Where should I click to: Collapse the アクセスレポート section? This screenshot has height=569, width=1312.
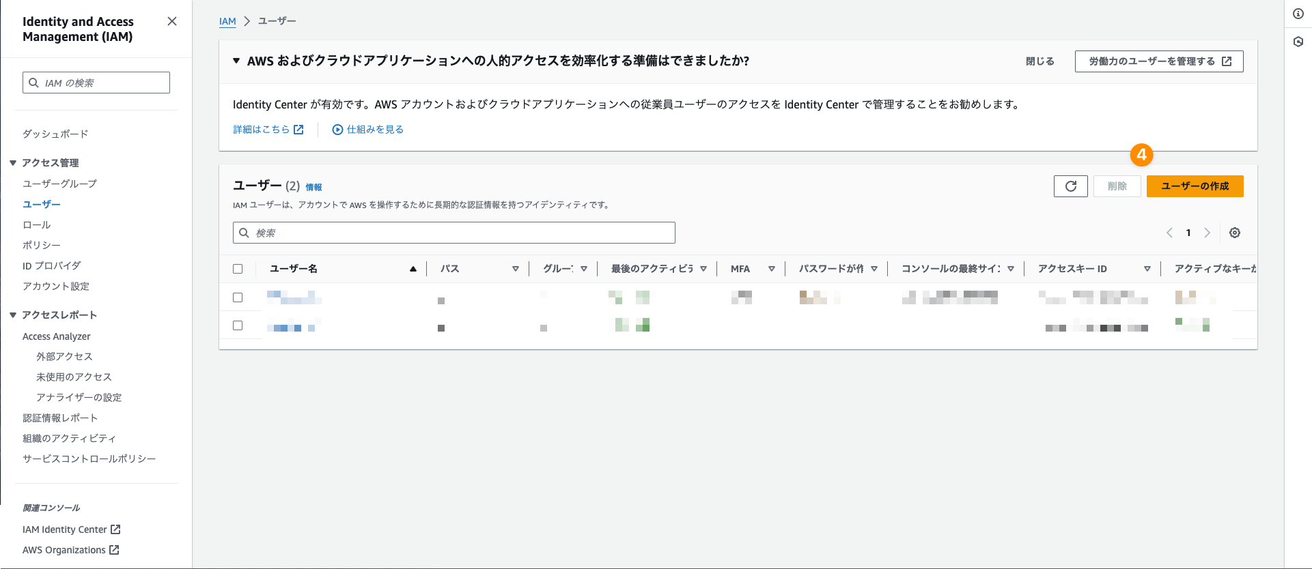tap(13, 315)
